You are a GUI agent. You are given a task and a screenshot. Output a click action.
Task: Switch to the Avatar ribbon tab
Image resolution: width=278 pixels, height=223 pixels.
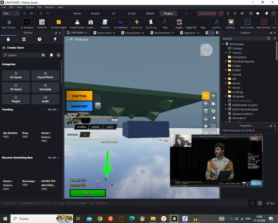click(x=95, y=13)
